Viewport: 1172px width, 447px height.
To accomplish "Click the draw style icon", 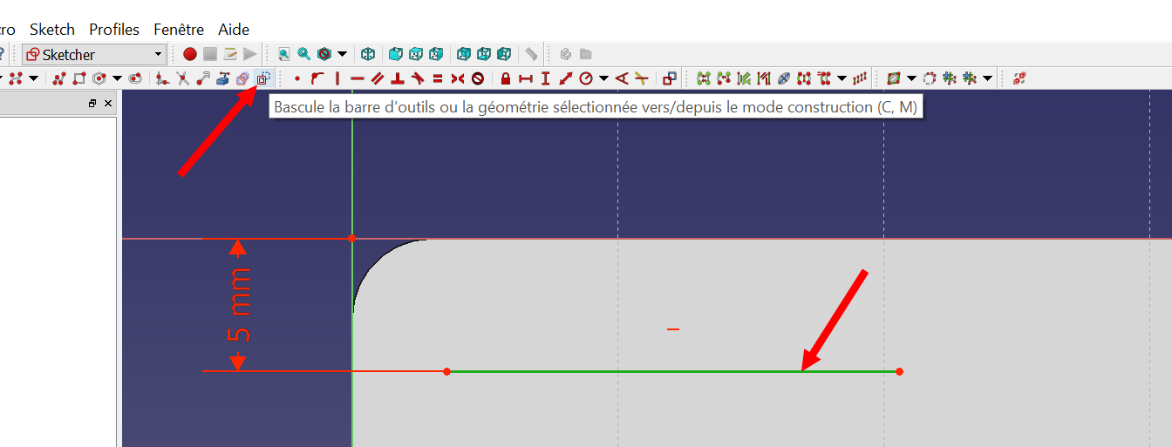I will pos(324,54).
